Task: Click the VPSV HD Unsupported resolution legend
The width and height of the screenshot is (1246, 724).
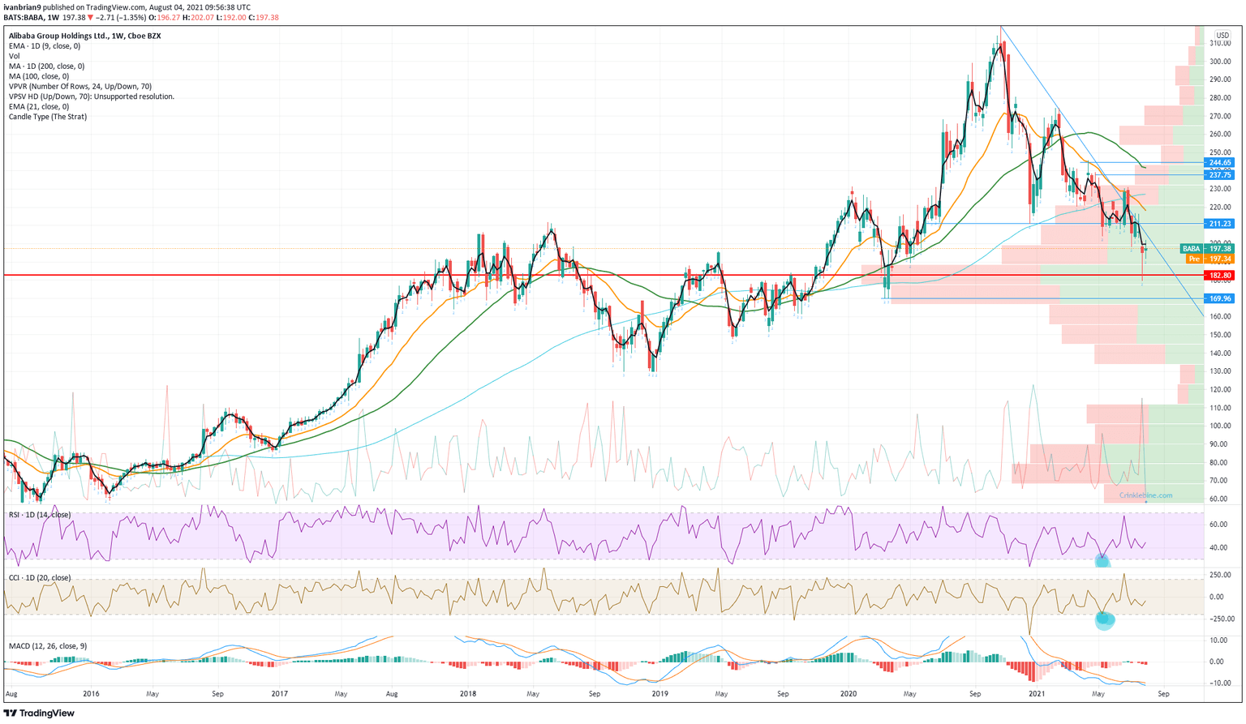Action: [x=91, y=96]
